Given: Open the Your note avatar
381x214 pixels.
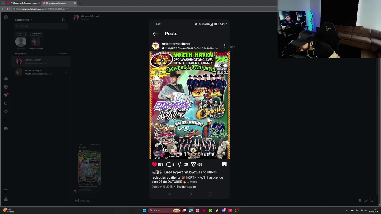Looking at the screenshot, I should [21, 42].
